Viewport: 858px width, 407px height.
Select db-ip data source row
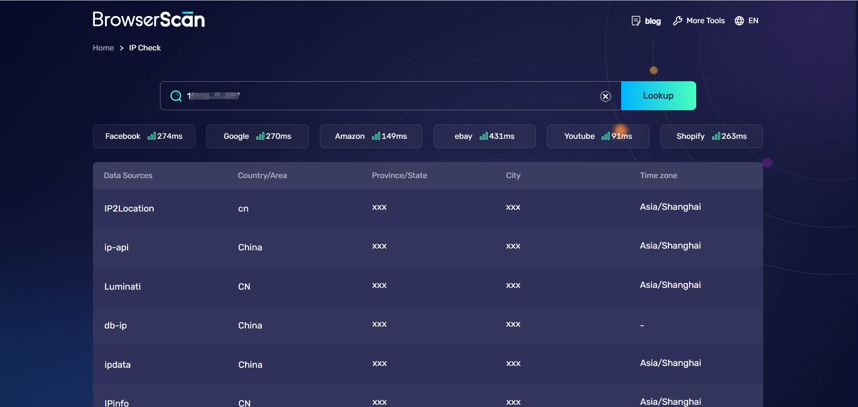(428, 325)
